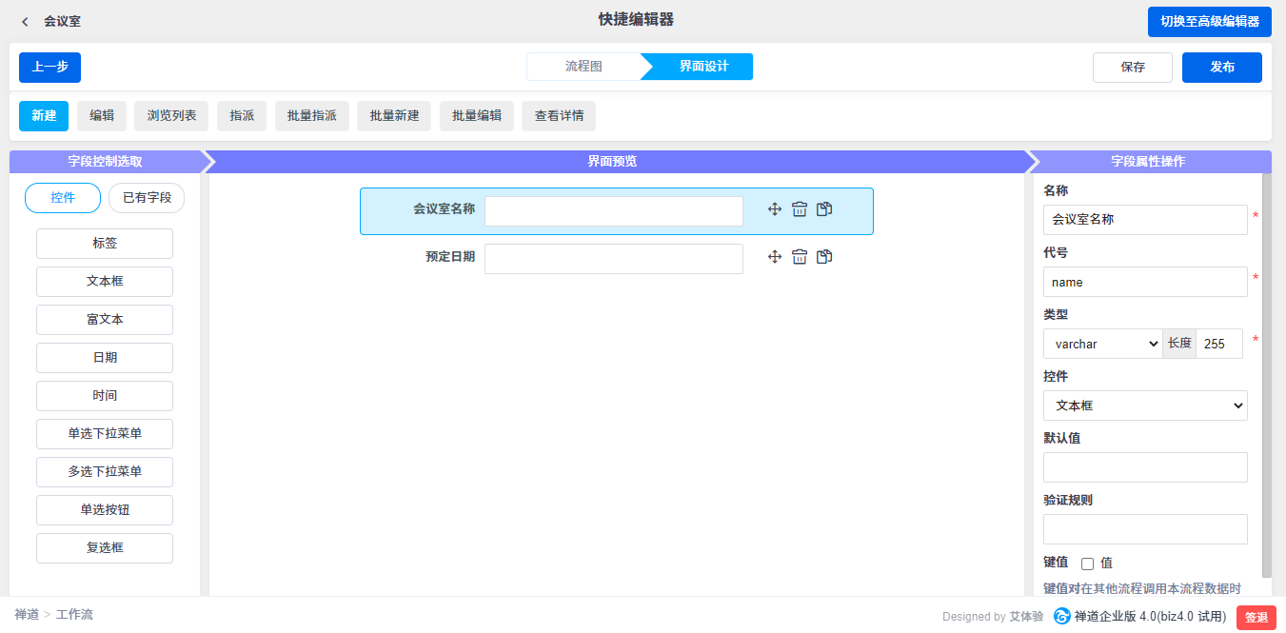This screenshot has width=1286, height=633.
Task: Duplicate the 预定日期 field via copy icon
Action: 824,257
